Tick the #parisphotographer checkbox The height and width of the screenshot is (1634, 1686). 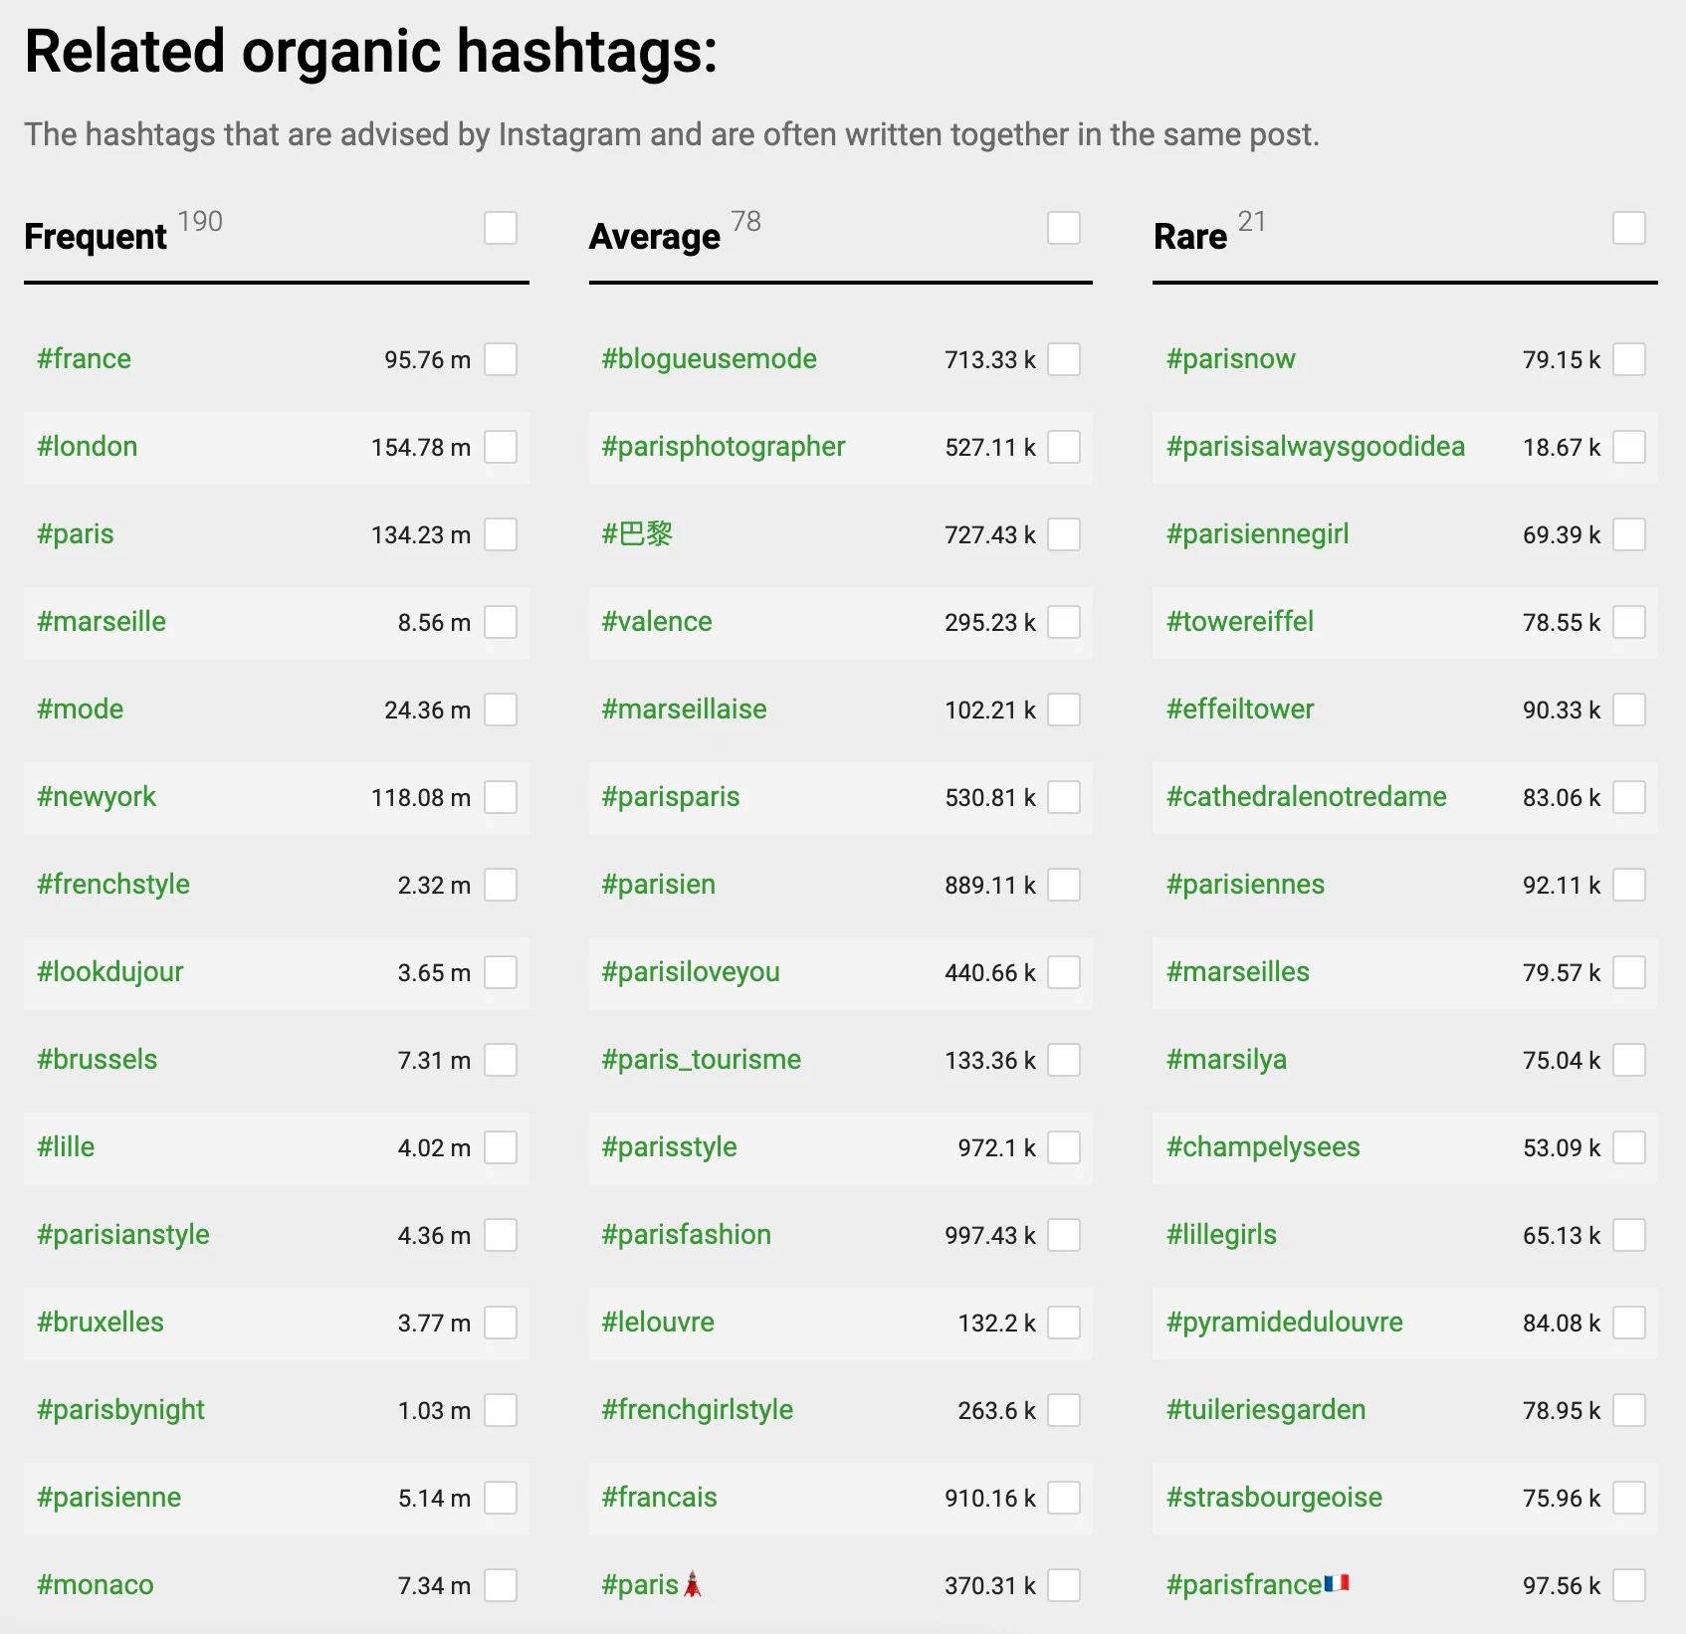coord(1064,447)
